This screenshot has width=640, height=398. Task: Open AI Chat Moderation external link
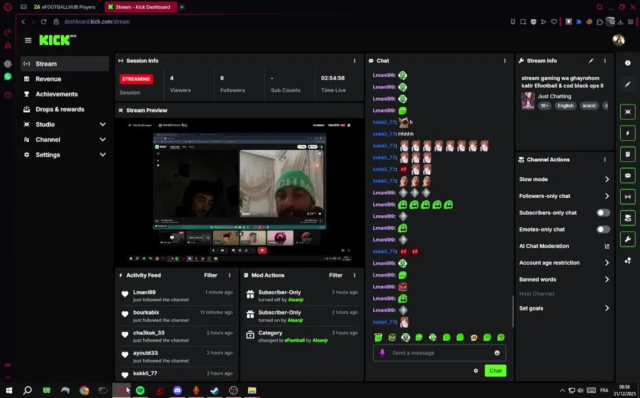[607, 246]
